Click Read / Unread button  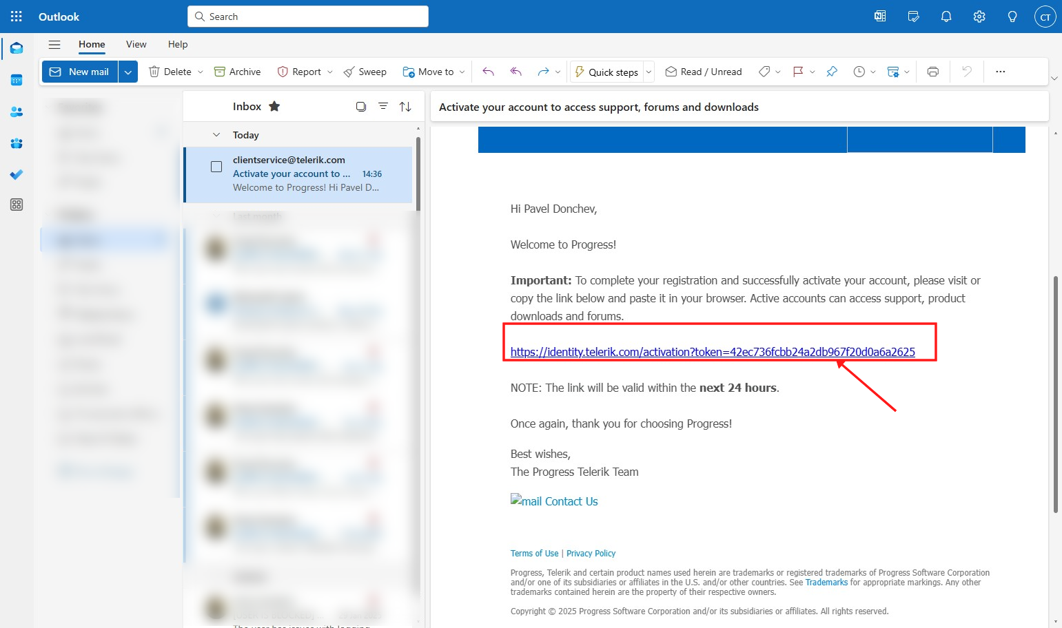(x=704, y=72)
